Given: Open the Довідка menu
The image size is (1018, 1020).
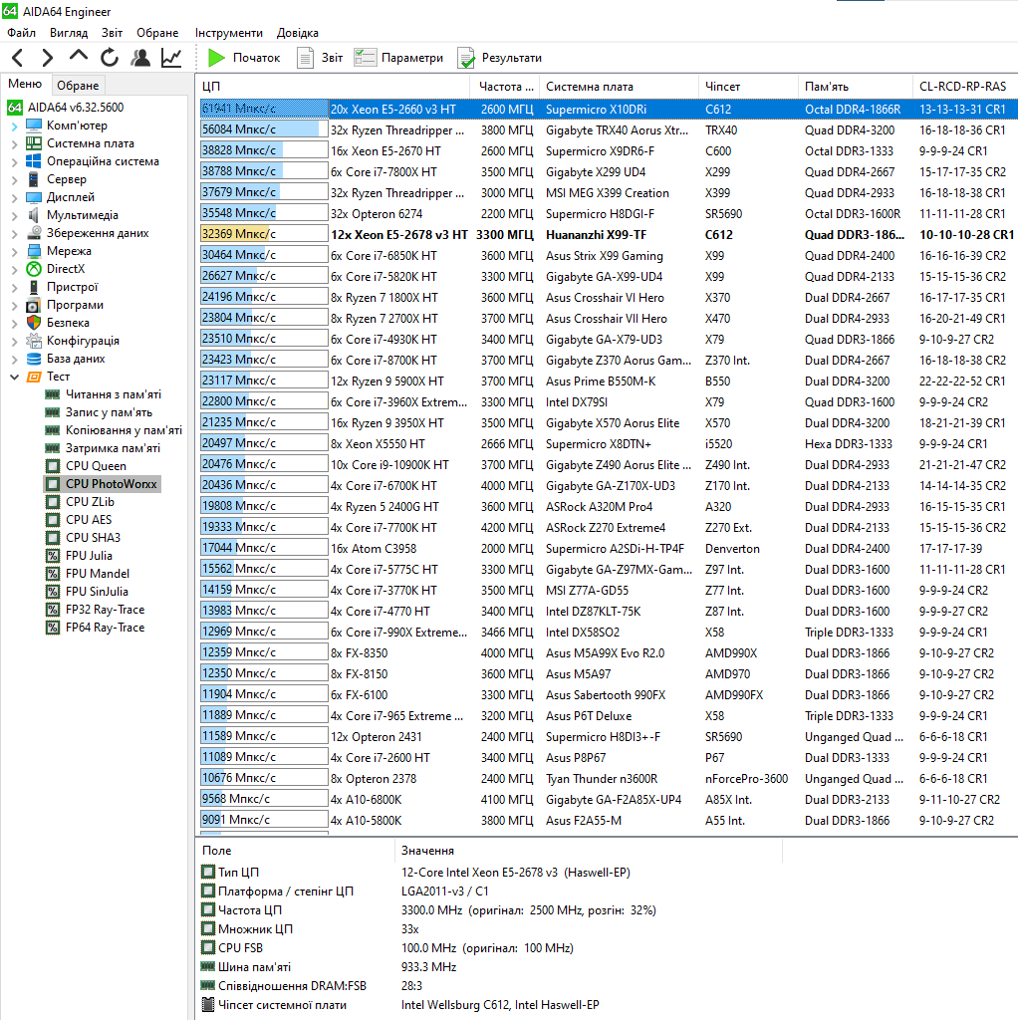Looking at the screenshot, I should [297, 33].
